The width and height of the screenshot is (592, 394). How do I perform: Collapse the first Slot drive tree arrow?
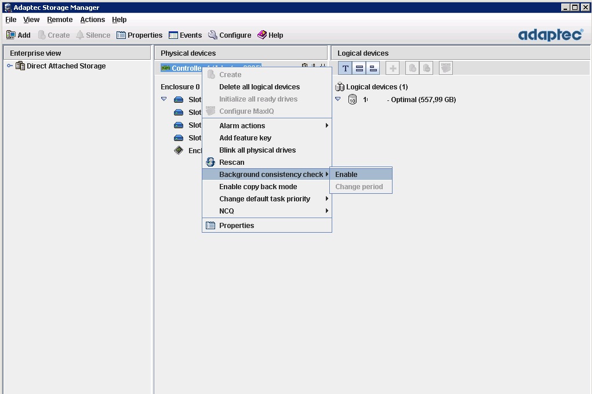click(164, 99)
